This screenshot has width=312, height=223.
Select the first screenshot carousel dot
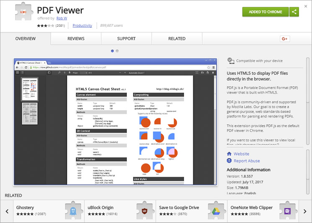tap(112, 51)
